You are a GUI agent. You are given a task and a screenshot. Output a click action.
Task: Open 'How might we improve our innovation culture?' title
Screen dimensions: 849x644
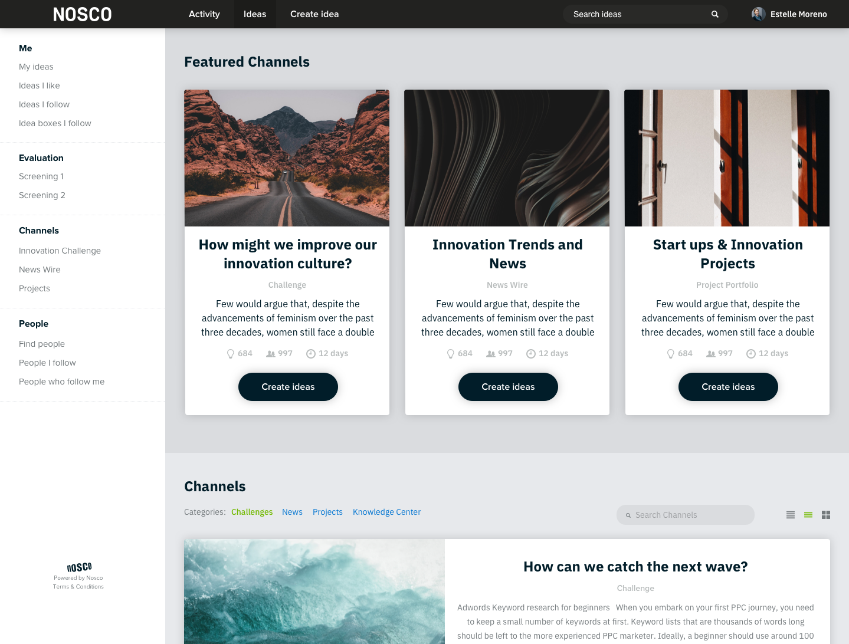[288, 254]
